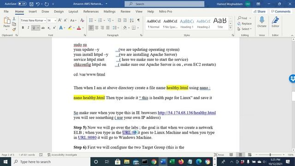Toggle AutoSave switch
Screen dimensions: 295x166
coord(22,4)
